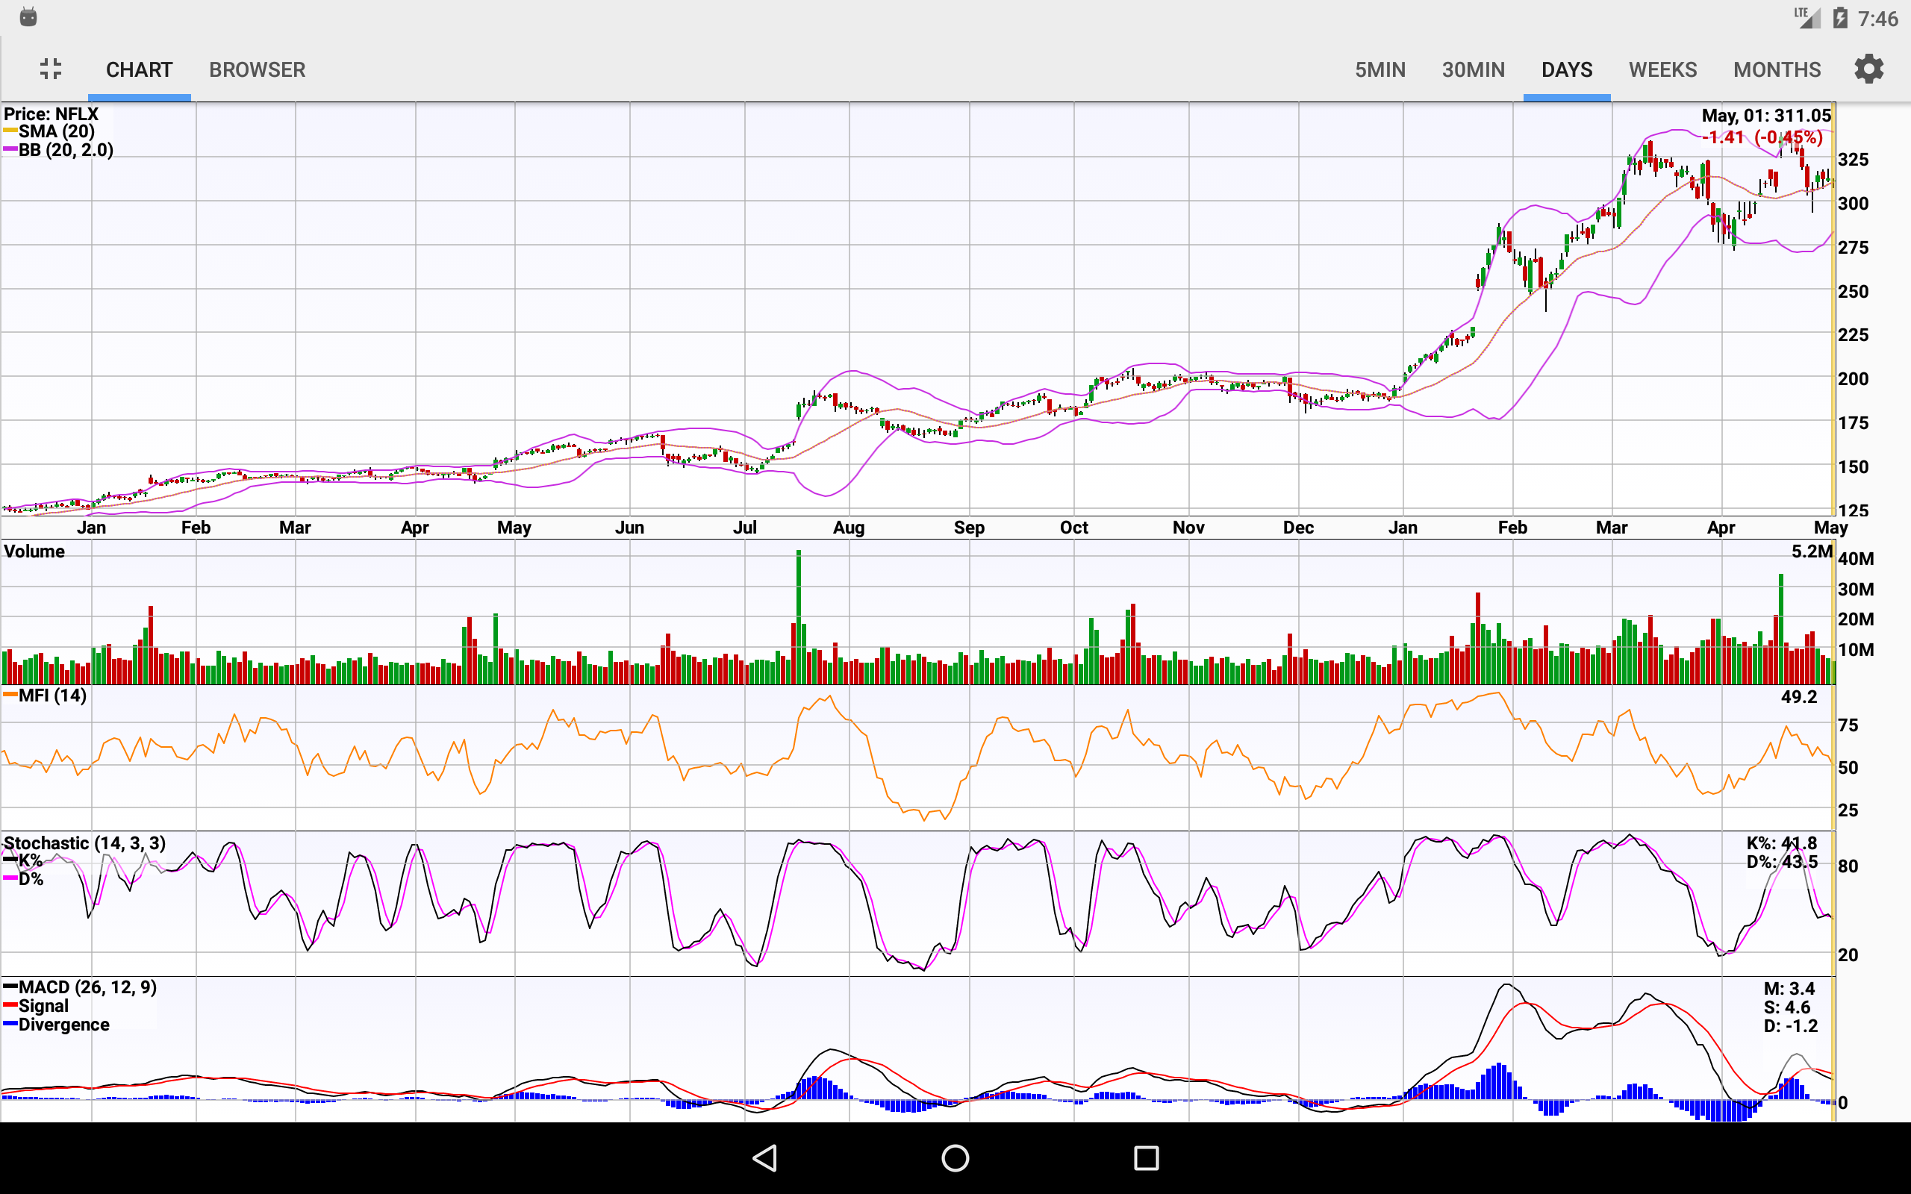Tap the MFI (14) indicator label

click(x=45, y=695)
